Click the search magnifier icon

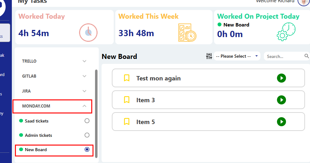tap(307, 56)
